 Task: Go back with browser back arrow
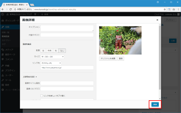point(3,9)
